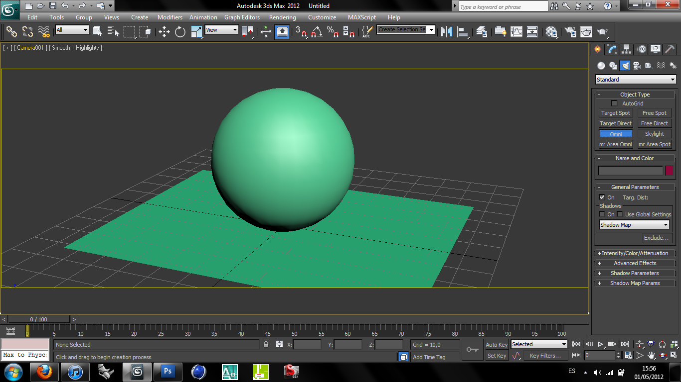This screenshot has height=382, width=681.
Task: Enable the AutoGrid checkbox
Action: [x=614, y=103]
